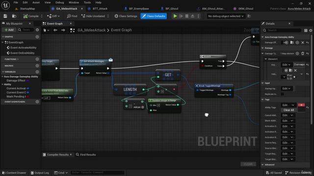Collapse the EventGraph tree entry
Viewport: 314px width, 176px height.
pyautogui.click(x=2, y=43)
